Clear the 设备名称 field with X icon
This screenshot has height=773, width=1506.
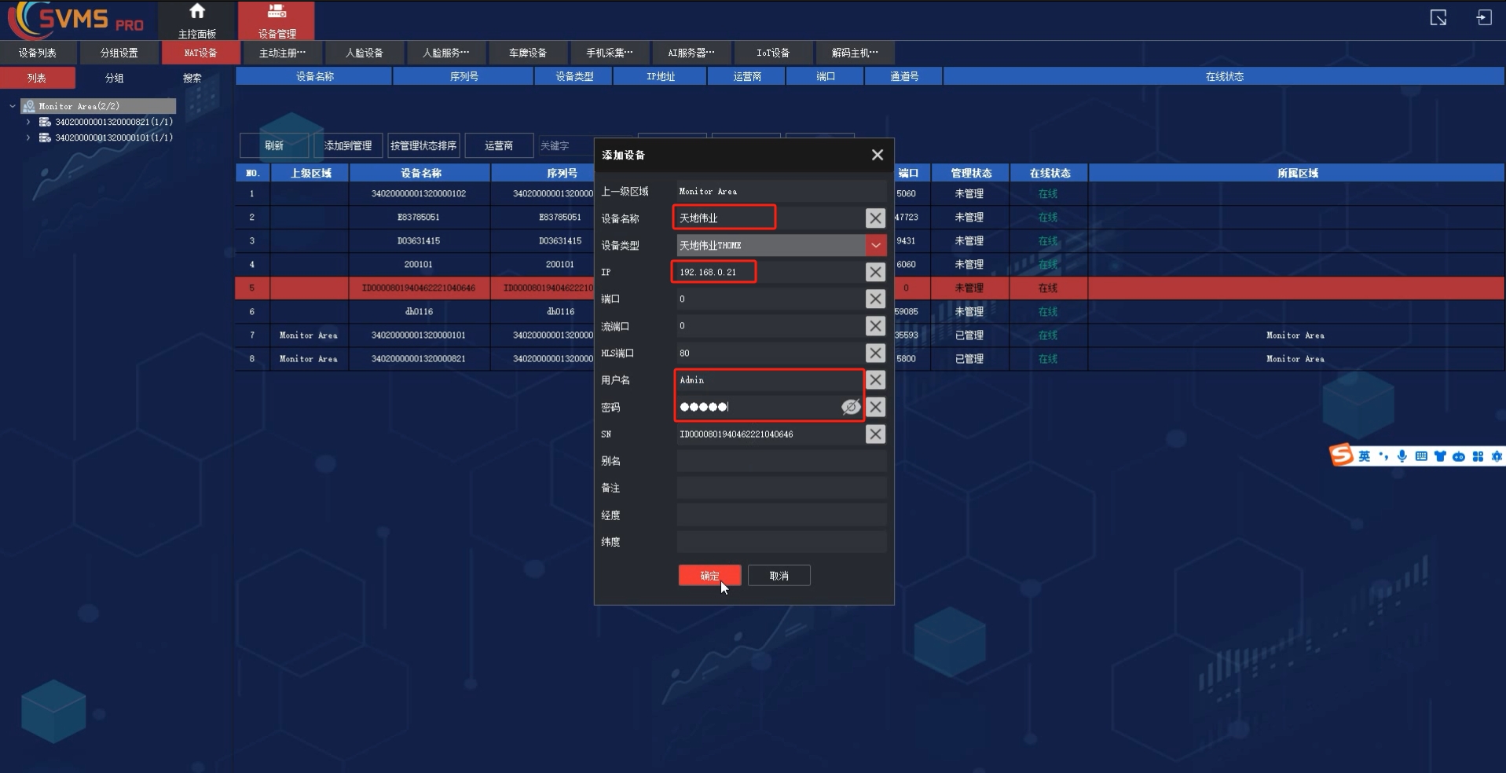[x=875, y=218]
